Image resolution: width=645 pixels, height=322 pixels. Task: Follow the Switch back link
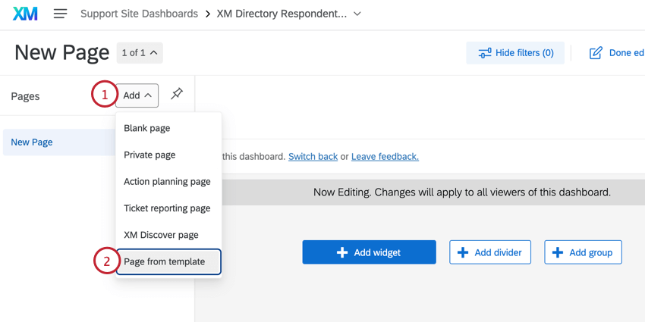click(313, 156)
